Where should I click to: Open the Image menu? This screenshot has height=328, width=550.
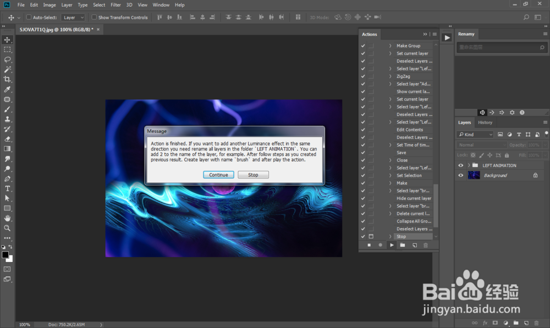[x=50, y=5]
